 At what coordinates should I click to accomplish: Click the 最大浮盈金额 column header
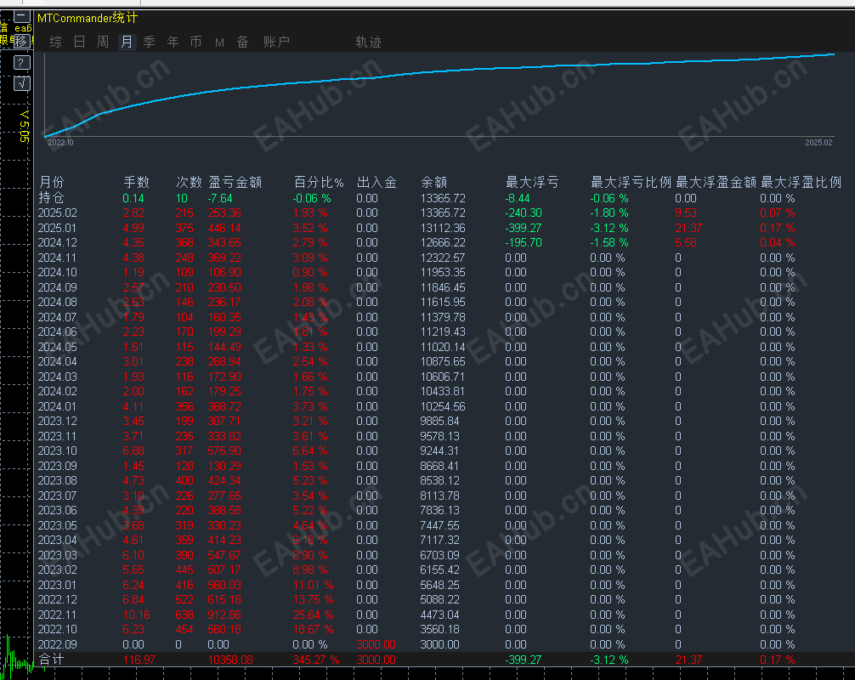[716, 182]
